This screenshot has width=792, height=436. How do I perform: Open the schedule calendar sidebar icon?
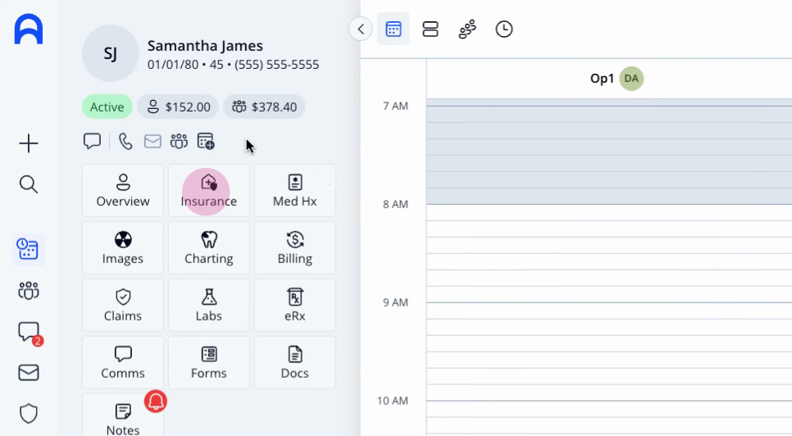pos(28,250)
